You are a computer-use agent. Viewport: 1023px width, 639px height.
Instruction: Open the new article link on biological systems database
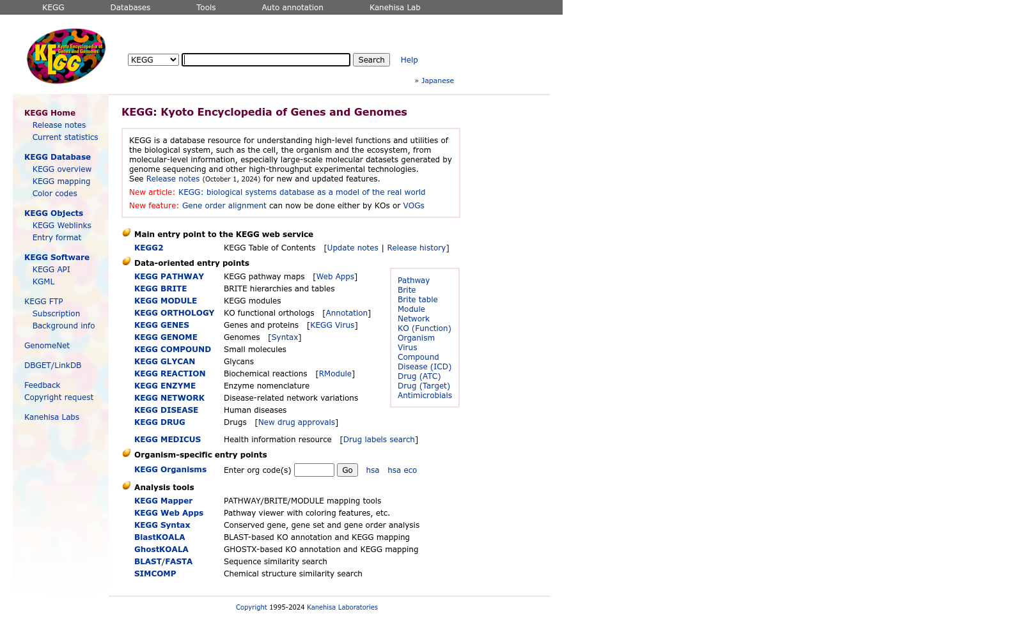pyautogui.click(x=302, y=192)
